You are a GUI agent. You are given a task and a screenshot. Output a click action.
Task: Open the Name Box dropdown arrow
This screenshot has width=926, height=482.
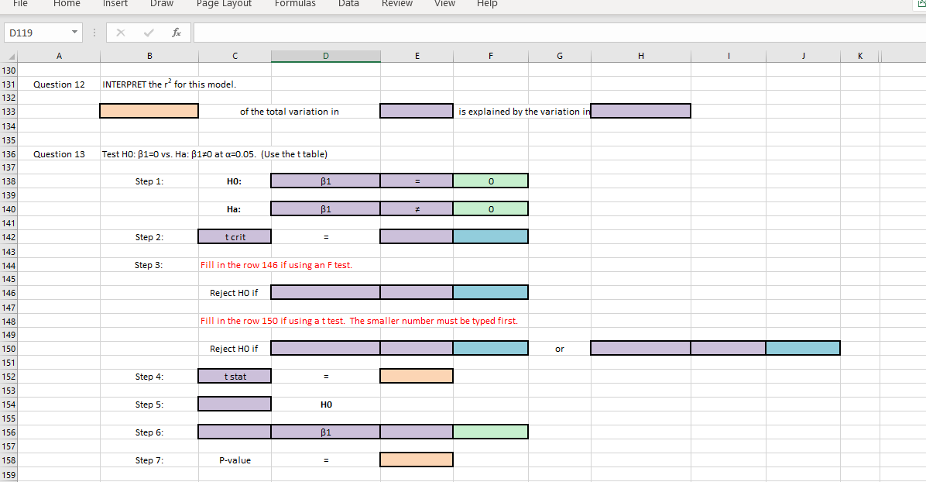[x=74, y=33]
